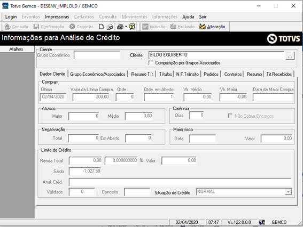Click the Última compra date field
The width and height of the screenshot is (303, 227).
(53, 97)
